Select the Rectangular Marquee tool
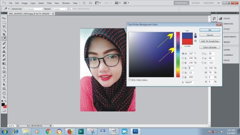Image resolution: width=240 pixels, height=135 pixels. [4, 22]
